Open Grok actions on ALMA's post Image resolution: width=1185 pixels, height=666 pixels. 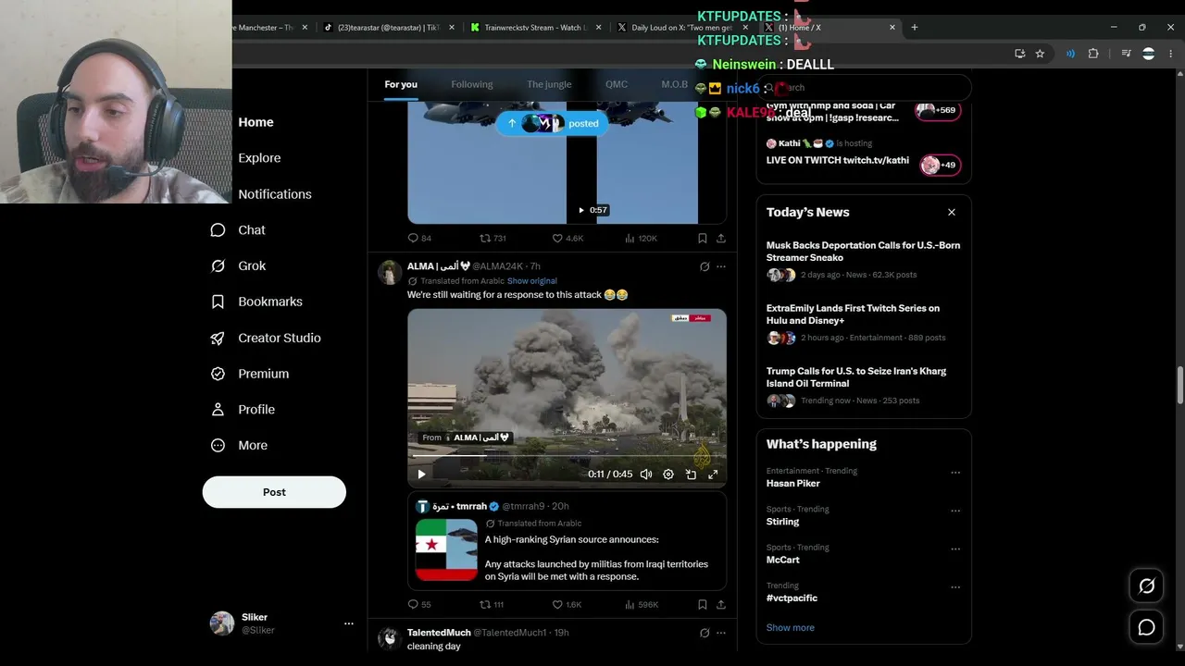[705, 266]
